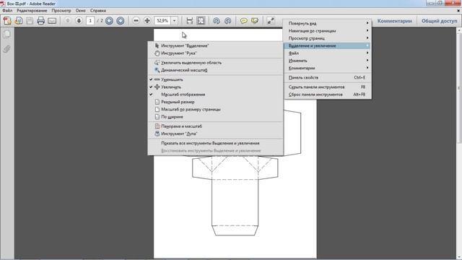The width and height of the screenshot is (462, 260).
Task: Expand Навигация по страницам submenu
Action: click(x=327, y=30)
